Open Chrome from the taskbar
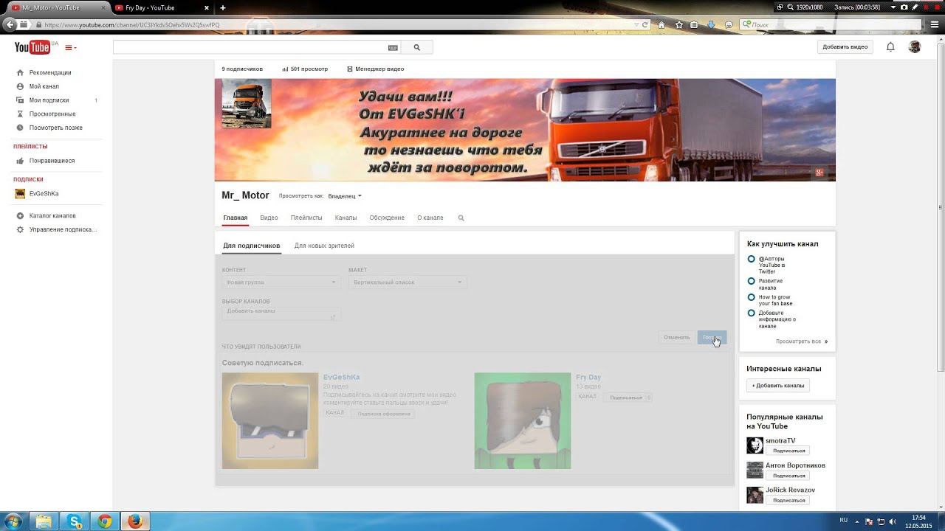The width and height of the screenshot is (945, 531). click(x=105, y=521)
